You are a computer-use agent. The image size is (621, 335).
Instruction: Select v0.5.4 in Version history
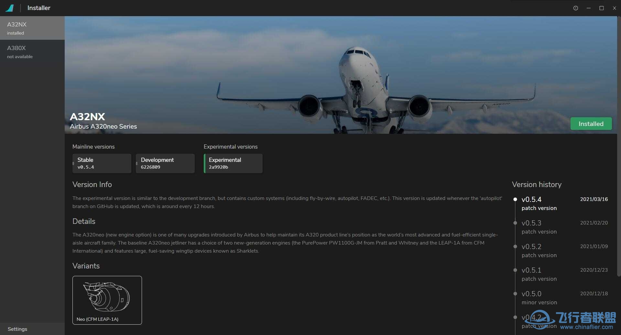click(531, 200)
